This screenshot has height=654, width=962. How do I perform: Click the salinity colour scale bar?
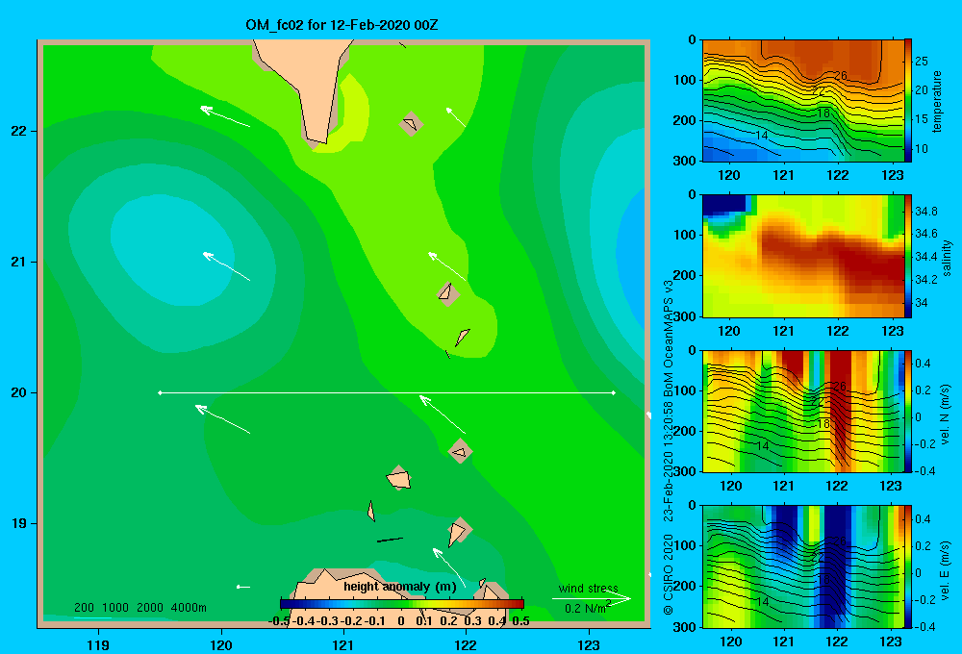pyautogui.click(x=908, y=256)
